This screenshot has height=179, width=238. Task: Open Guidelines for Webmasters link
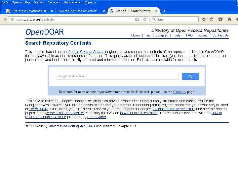tap(174, 109)
